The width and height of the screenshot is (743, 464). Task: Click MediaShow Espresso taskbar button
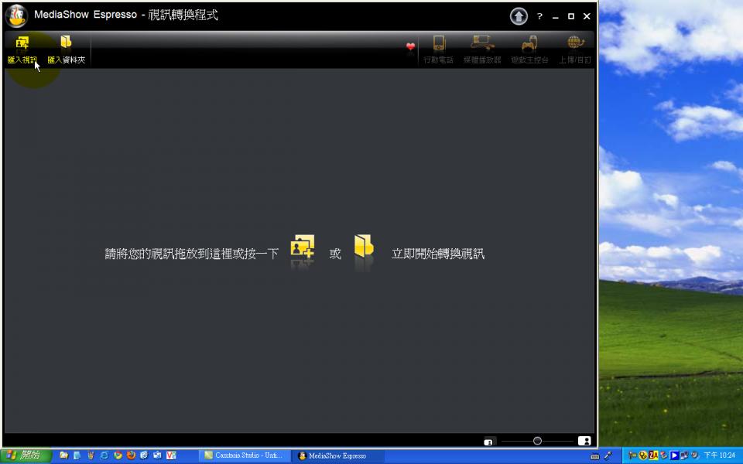tap(337, 455)
